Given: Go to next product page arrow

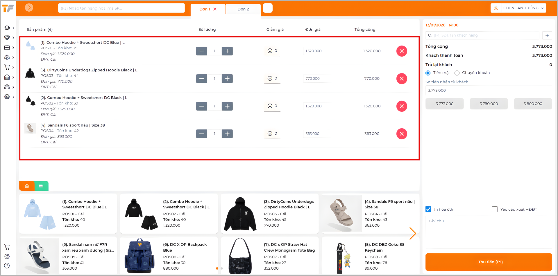Looking at the screenshot, I should [412, 233].
